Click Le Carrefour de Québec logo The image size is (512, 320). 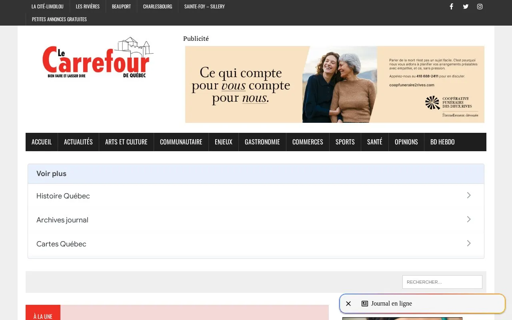click(98, 58)
